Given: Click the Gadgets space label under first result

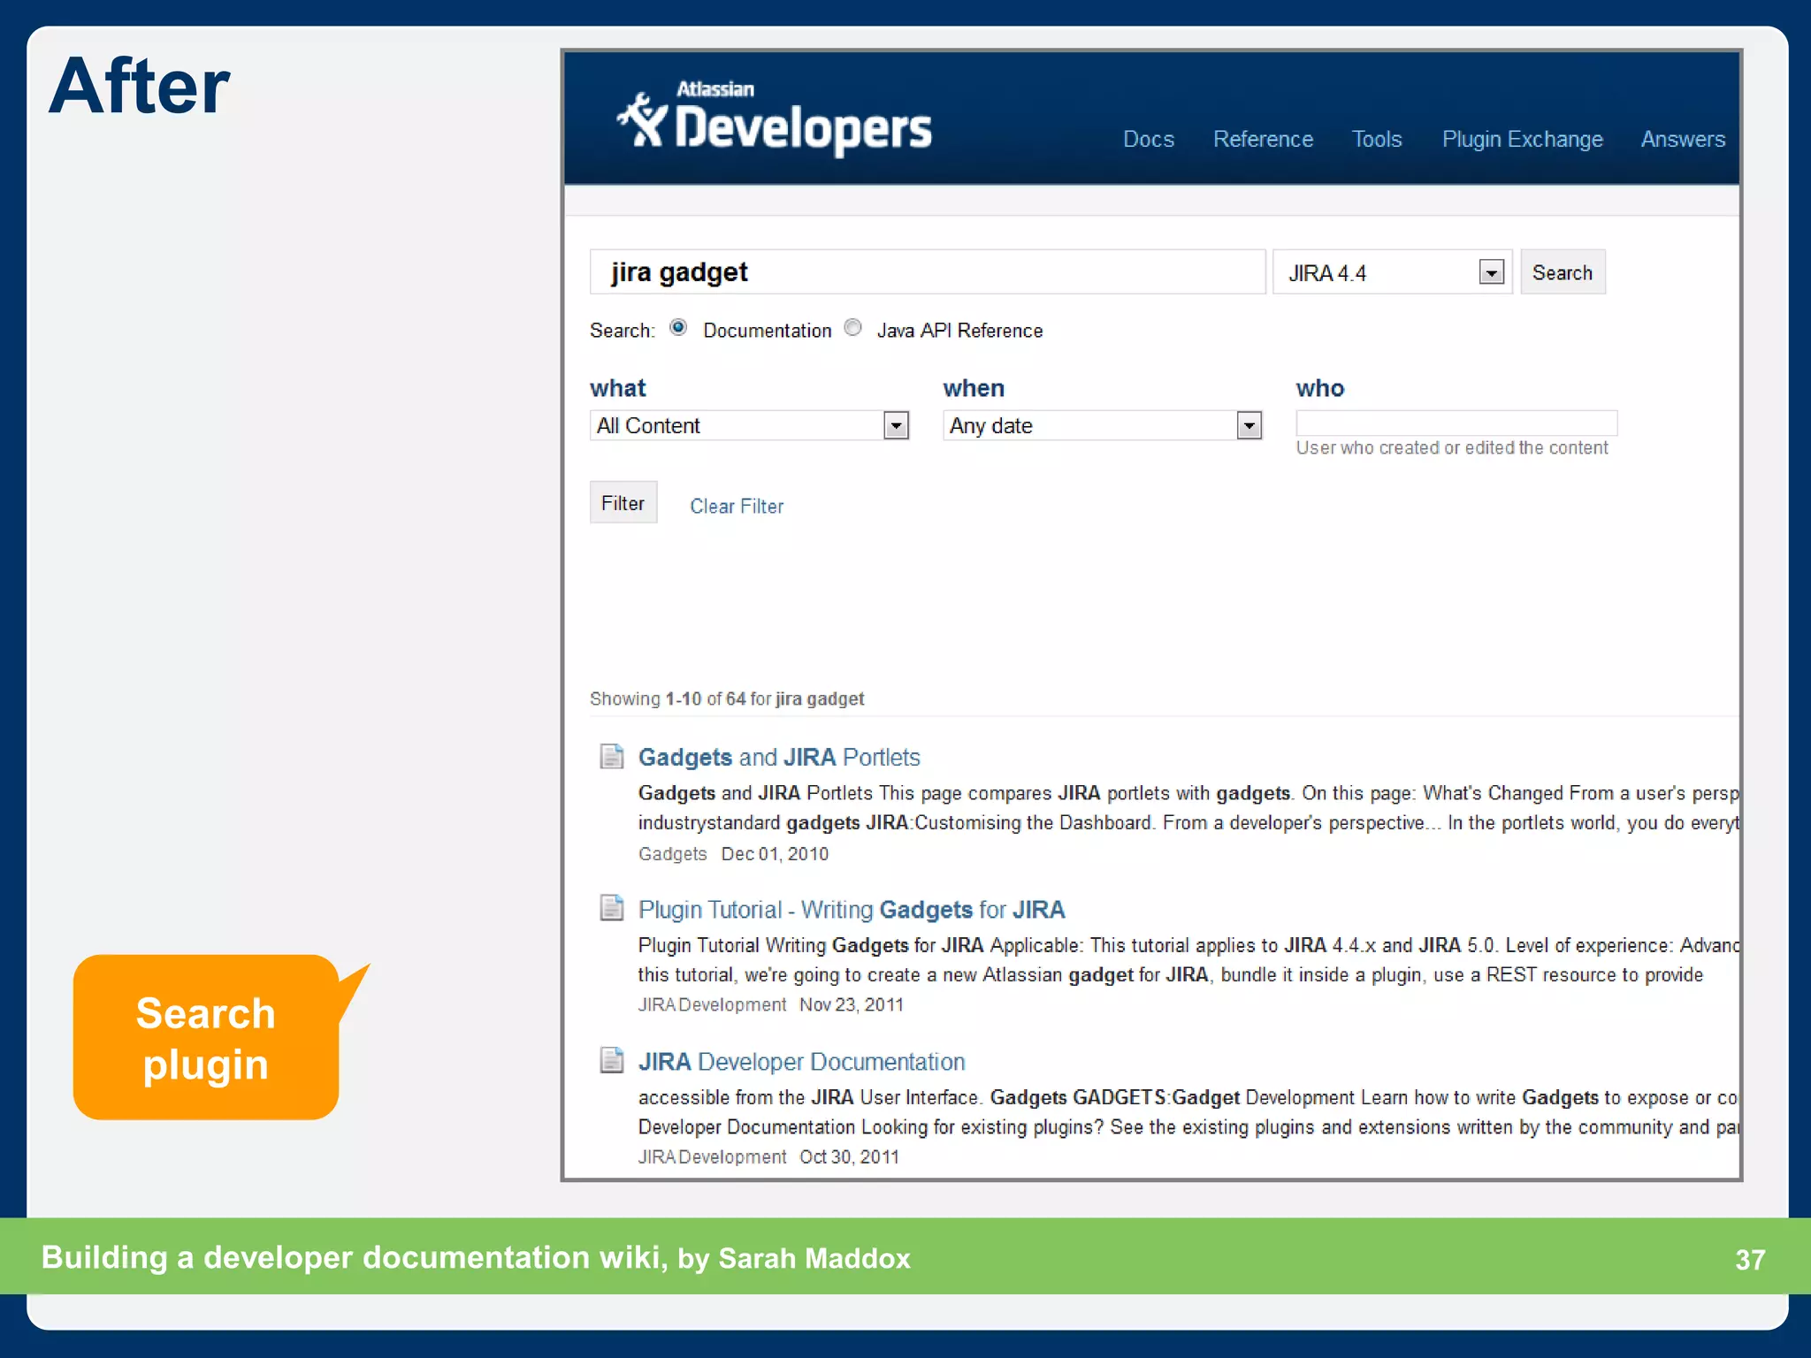Looking at the screenshot, I should [672, 854].
